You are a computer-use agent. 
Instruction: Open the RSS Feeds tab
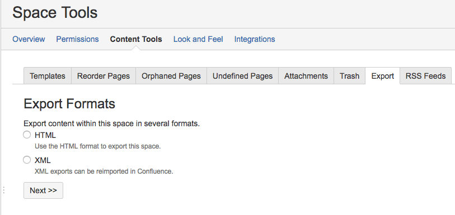(426, 76)
